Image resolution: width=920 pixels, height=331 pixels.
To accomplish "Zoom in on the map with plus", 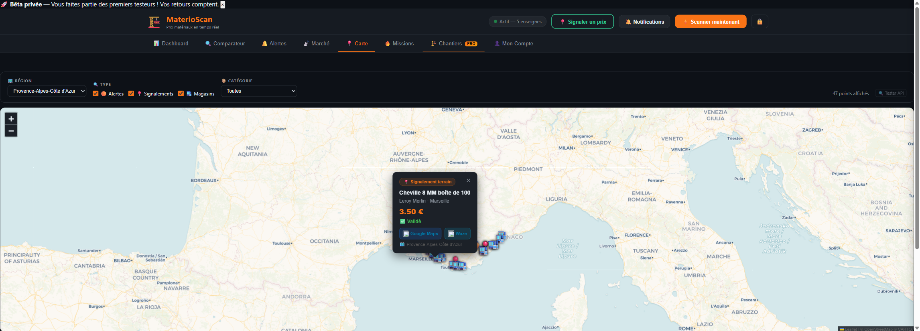I will pyautogui.click(x=11, y=119).
